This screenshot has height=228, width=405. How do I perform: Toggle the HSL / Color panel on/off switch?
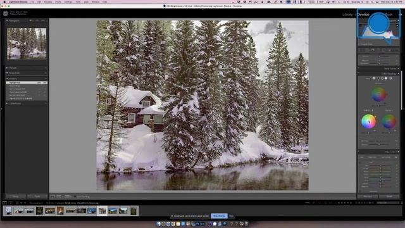[359, 152]
